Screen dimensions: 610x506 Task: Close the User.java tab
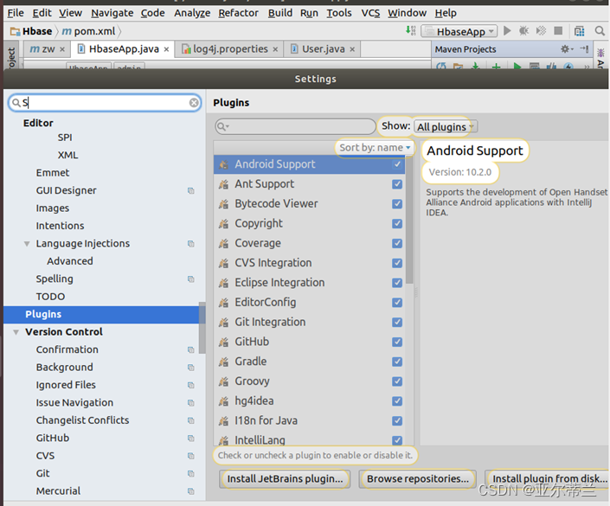[x=352, y=49]
